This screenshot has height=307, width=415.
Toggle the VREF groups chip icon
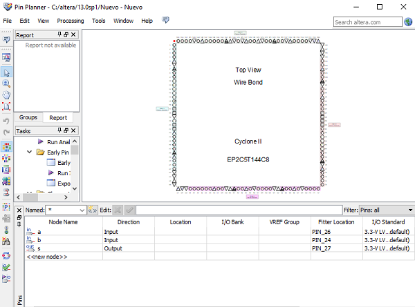coord(6,158)
